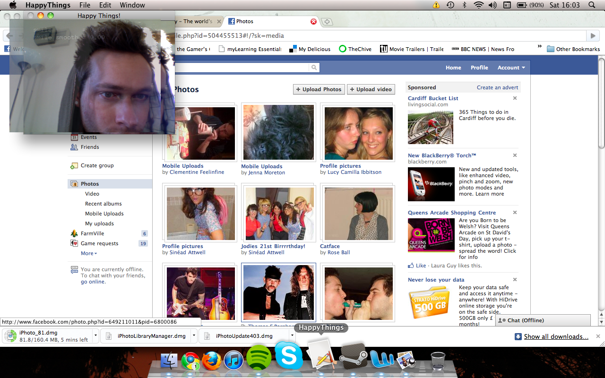This screenshot has width=605, height=378.
Task: Dismiss the Cardiff Bucket List advert
Action: pyautogui.click(x=515, y=98)
